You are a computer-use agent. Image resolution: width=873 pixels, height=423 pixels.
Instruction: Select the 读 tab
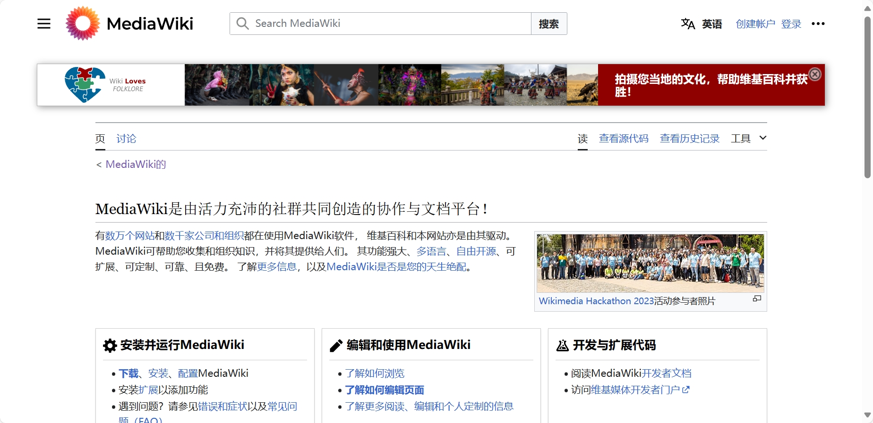(583, 139)
